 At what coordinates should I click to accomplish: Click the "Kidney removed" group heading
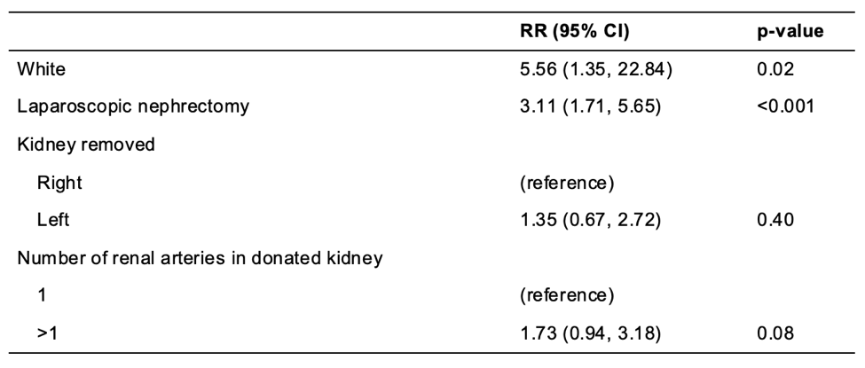[x=78, y=144]
